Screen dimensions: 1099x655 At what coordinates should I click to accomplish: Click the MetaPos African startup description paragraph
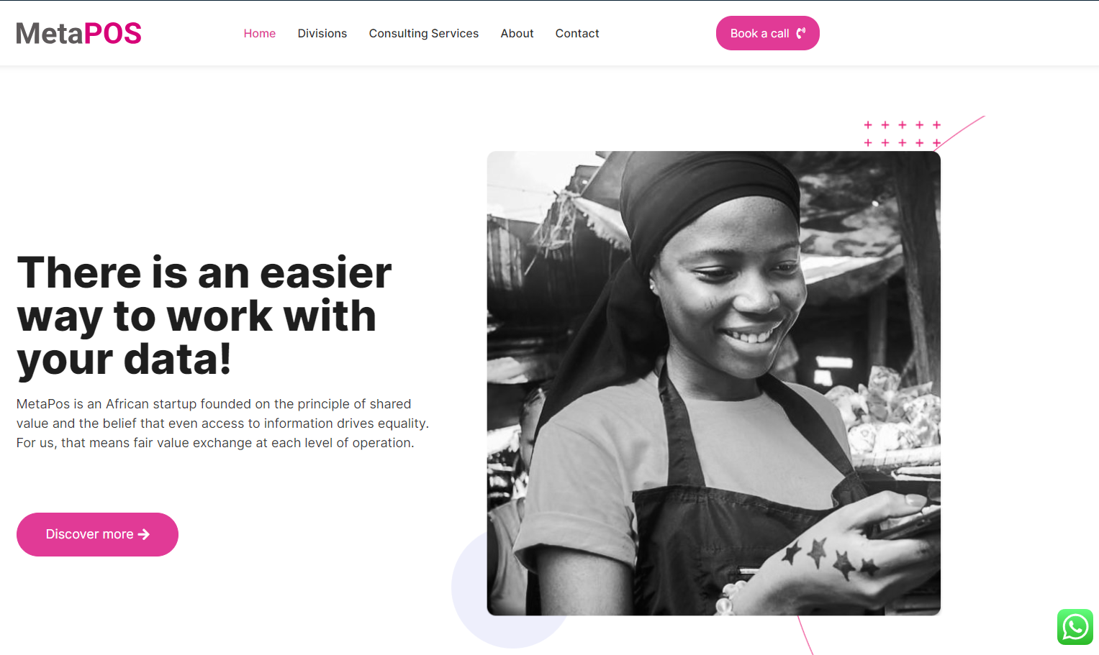(222, 423)
